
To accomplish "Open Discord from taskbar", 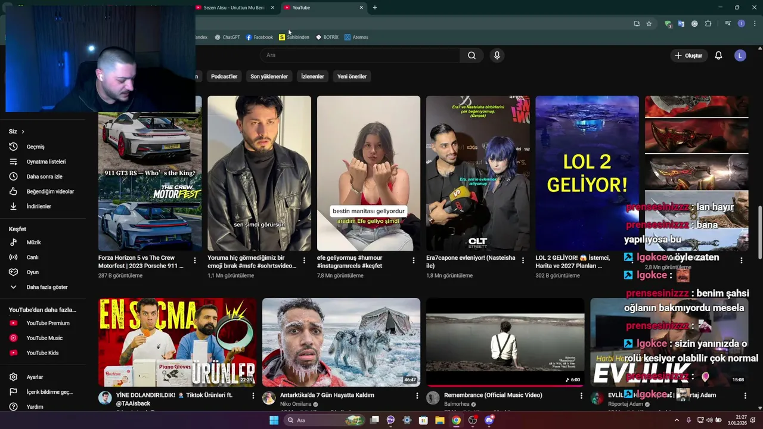I will pos(489,420).
